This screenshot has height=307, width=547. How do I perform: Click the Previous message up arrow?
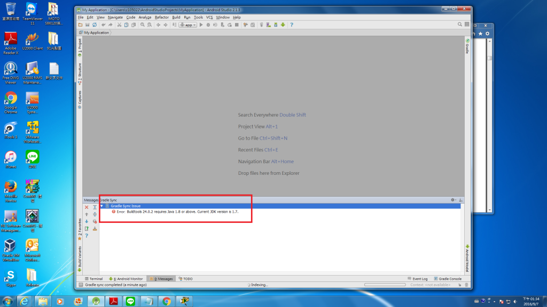[x=87, y=214]
